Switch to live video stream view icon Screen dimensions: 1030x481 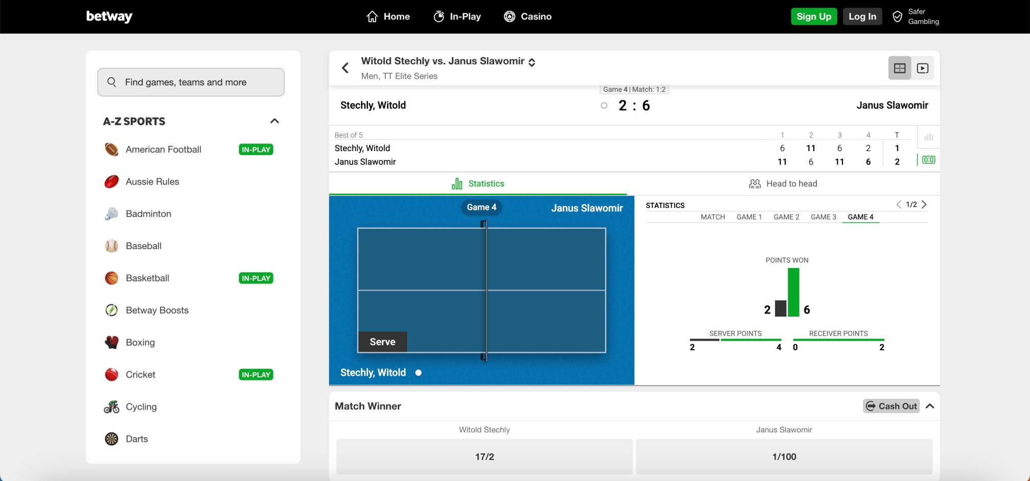(923, 68)
